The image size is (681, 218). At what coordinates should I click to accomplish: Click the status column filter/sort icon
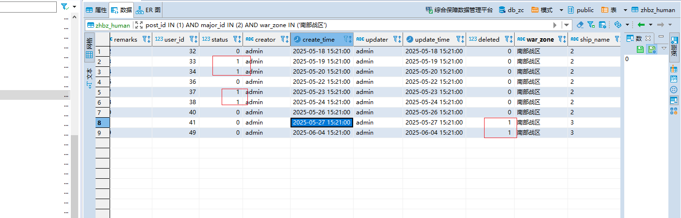[237, 39]
